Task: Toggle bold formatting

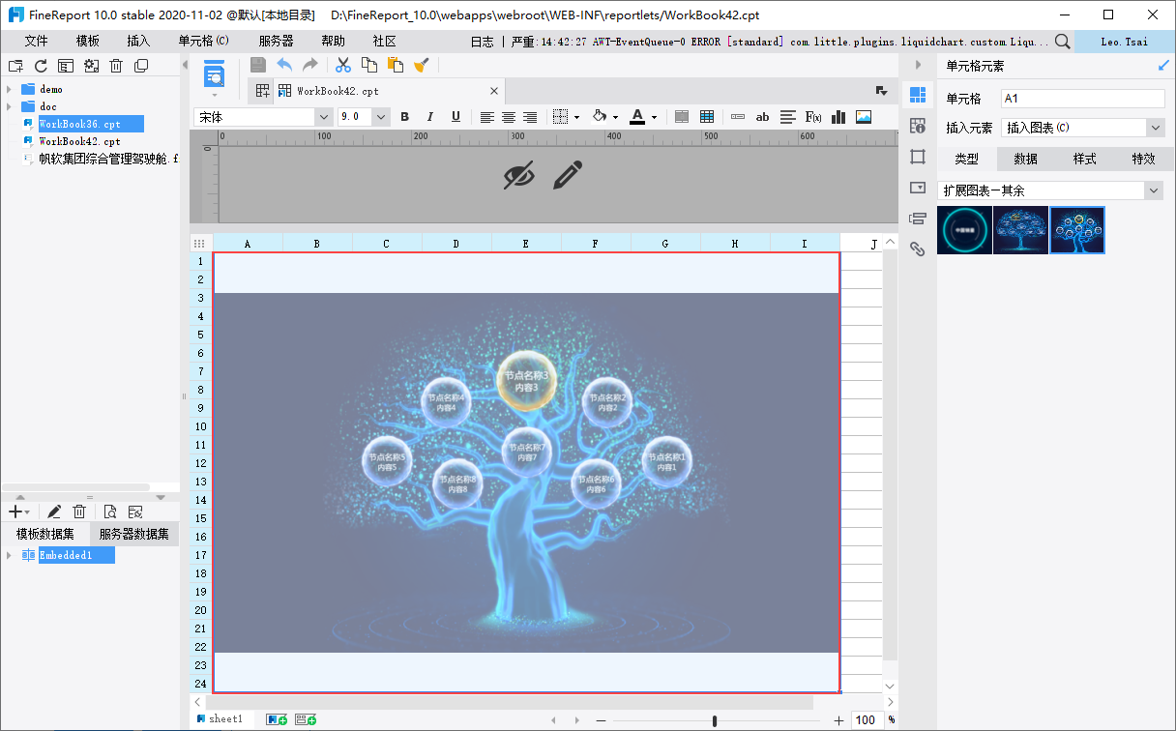Action: tap(405, 117)
